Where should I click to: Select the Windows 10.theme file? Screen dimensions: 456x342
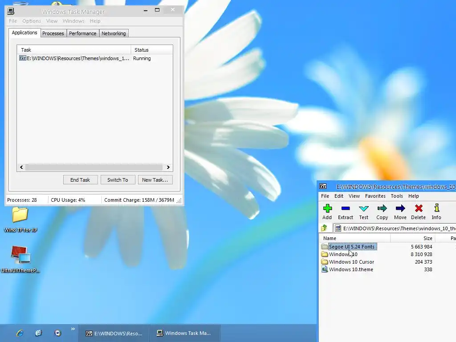347,269
